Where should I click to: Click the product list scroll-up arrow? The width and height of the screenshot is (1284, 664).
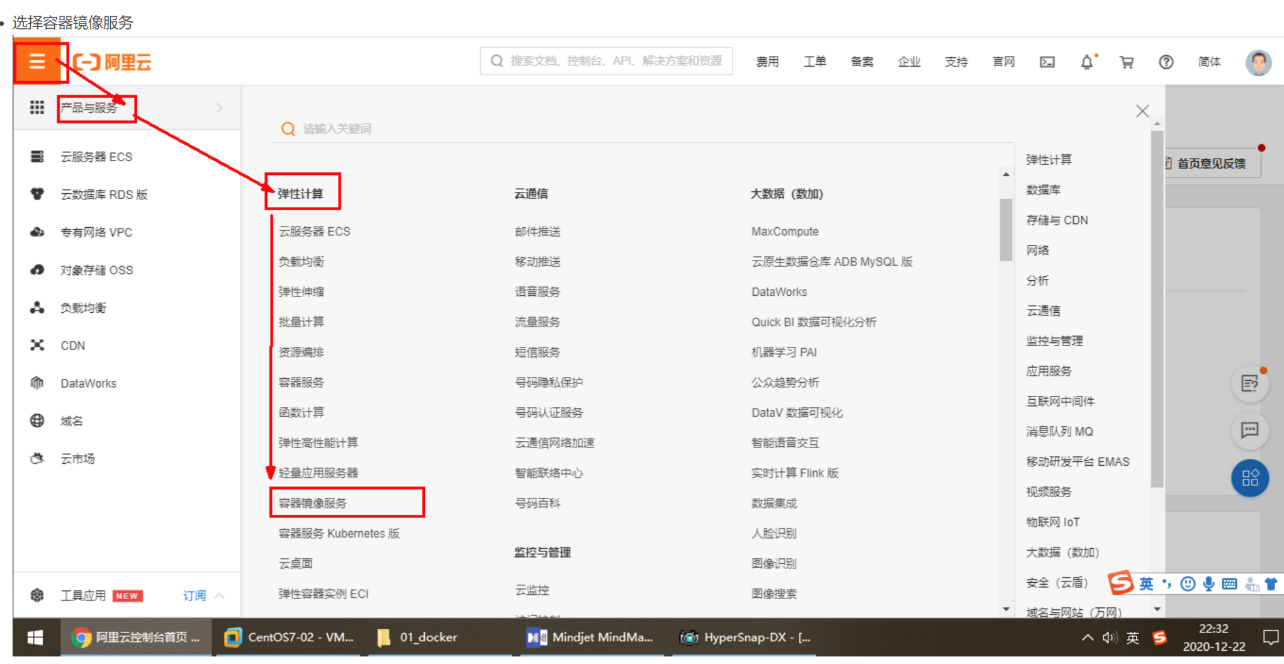tap(1006, 174)
